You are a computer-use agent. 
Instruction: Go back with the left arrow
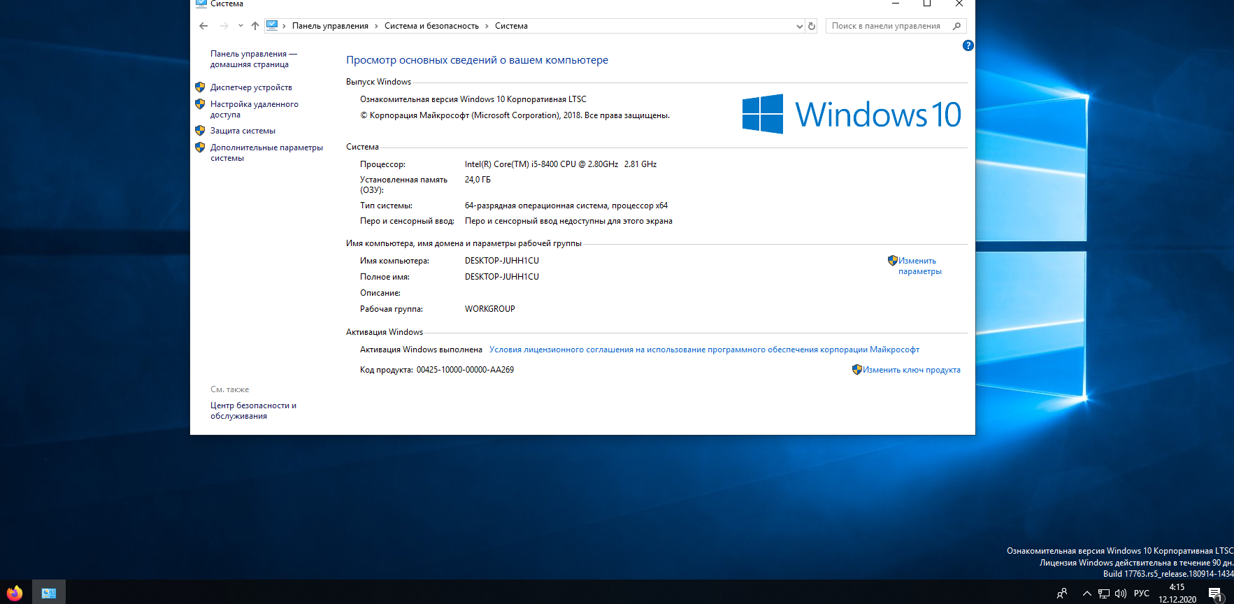point(203,26)
